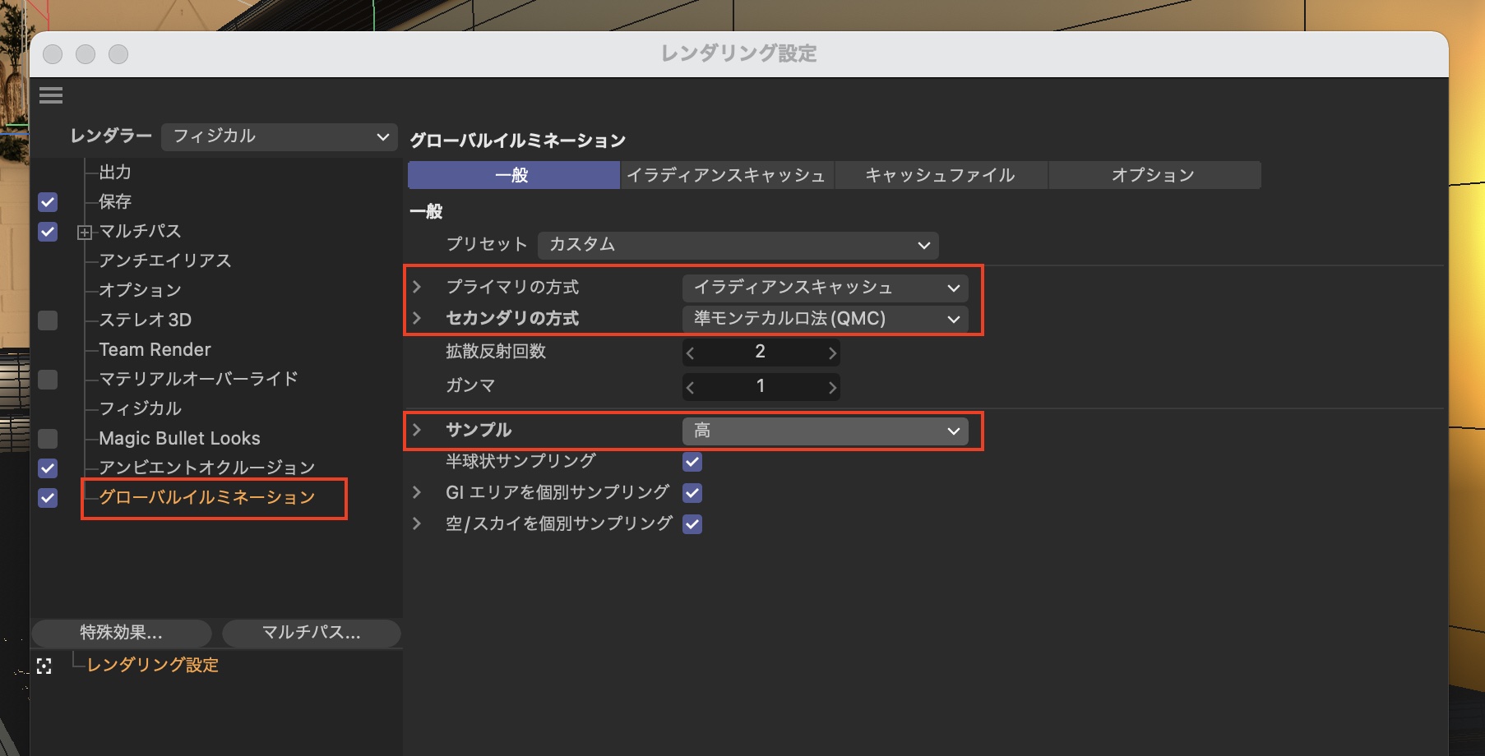Viewport: 1485px width, 756px height.
Task: Open the レンダラー dropdown showing フィジカル
Action: 280,136
